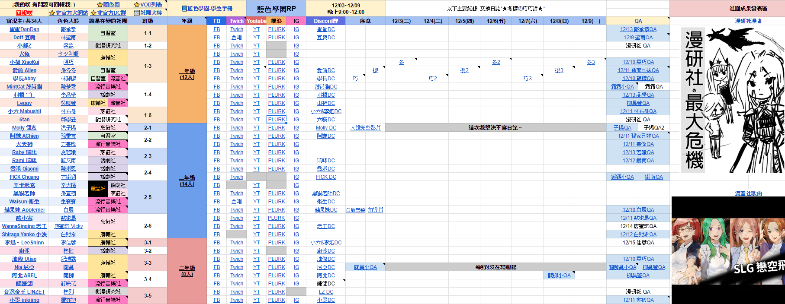Open FB link in DanDan row
The height and width of the screenshot is (304, 785).
(x=217, y=29)
